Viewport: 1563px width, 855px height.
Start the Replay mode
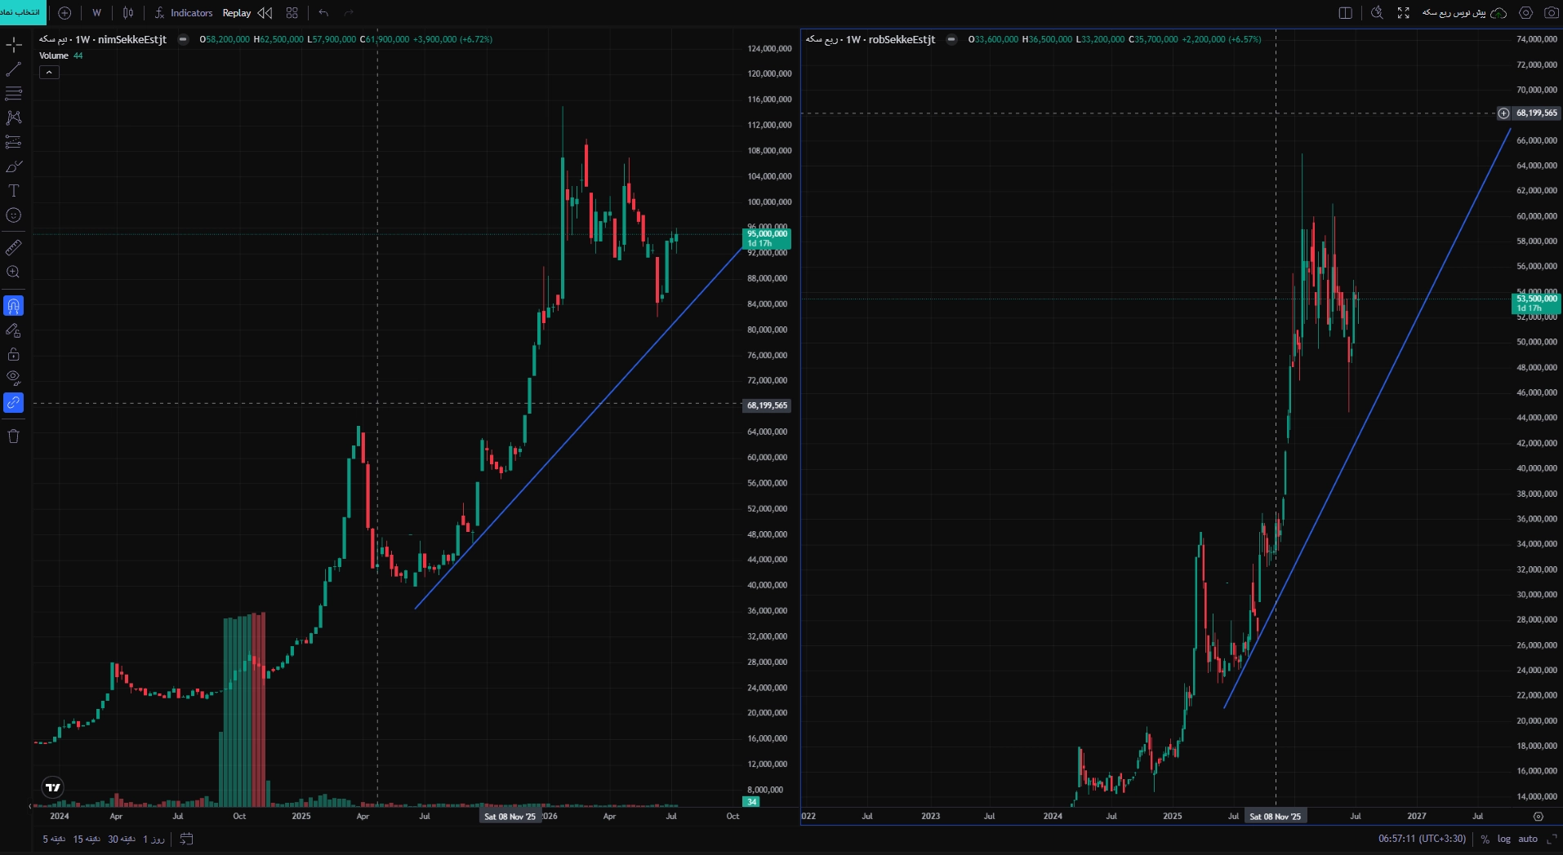237,13
